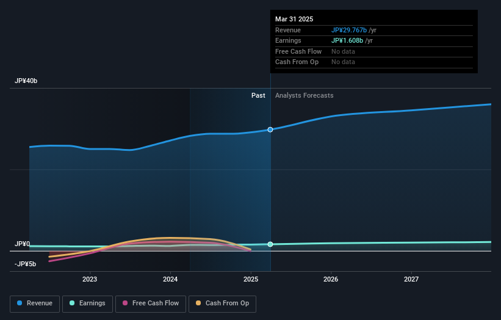Select the 2023 x-axis label
This screenshot has height=320, width=501.
(90, 279)
